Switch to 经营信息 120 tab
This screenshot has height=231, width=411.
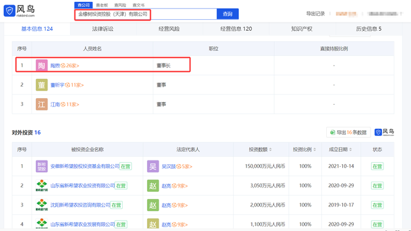pos(236,29)
